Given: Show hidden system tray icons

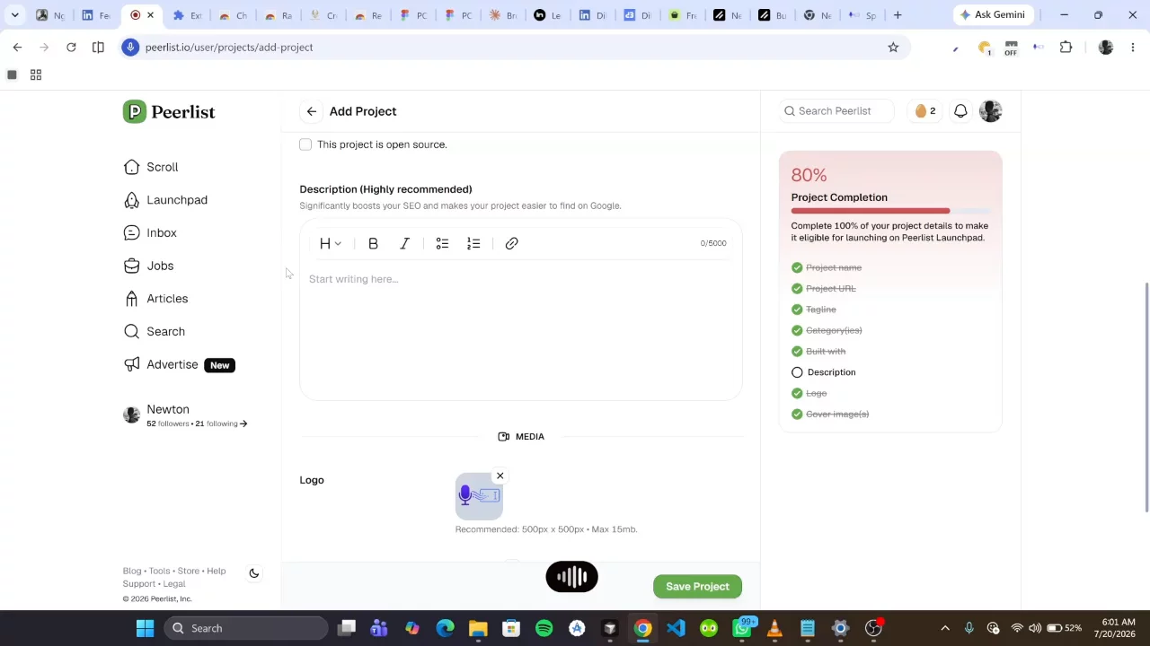Looking at the screenshot, I should pyautogui.click(x=944, y=628).
